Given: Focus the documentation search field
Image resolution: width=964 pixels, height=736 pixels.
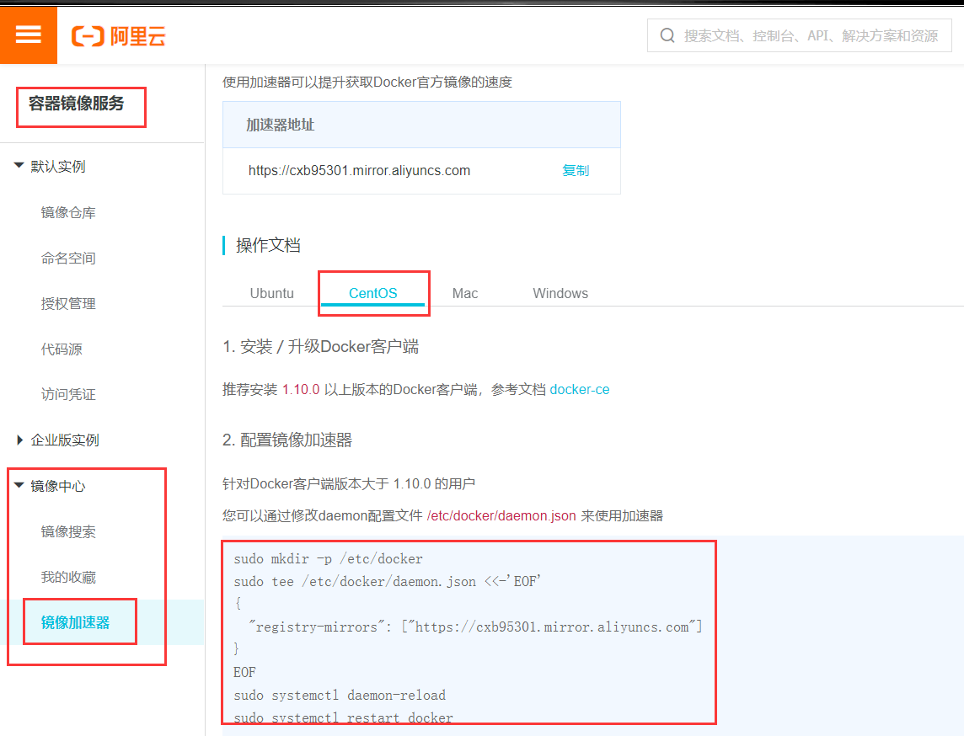Looking at the screenshot, I should (799, 35).
